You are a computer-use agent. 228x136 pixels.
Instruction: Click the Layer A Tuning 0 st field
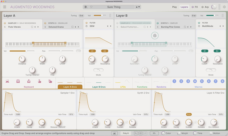tap(81, 15)
